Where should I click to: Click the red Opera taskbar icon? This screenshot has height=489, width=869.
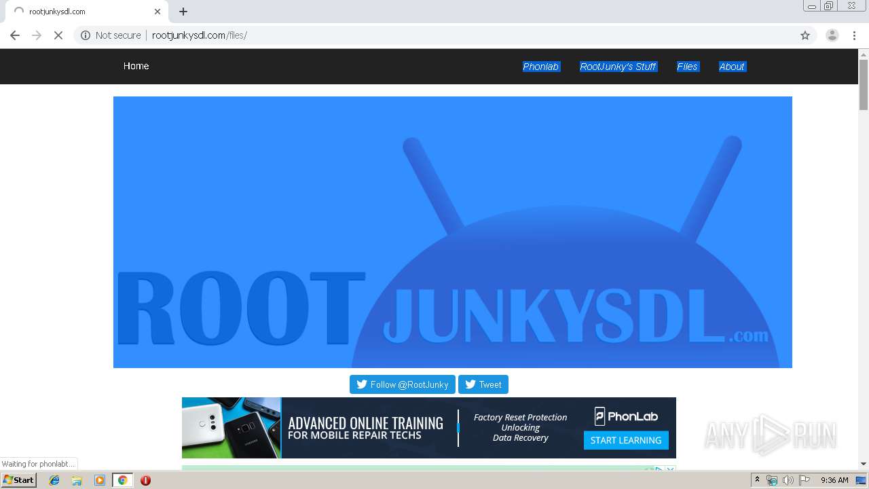145,480
